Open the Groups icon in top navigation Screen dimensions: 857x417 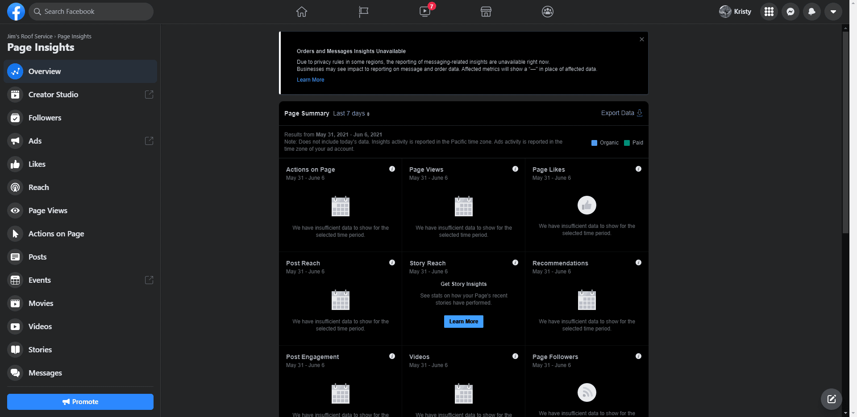(x=547, y=12)
